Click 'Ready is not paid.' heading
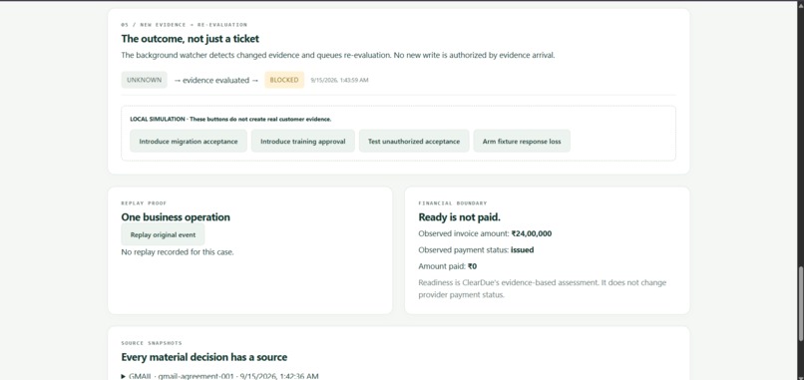 [x=460, y=216]
